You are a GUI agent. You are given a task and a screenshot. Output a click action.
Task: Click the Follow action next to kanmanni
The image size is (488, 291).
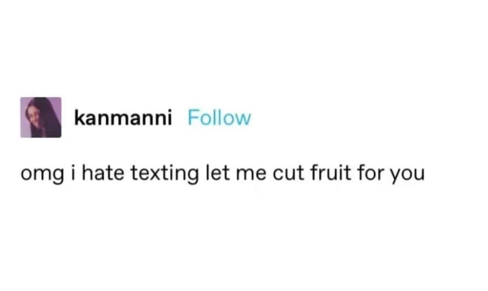[x=219, y=118]
